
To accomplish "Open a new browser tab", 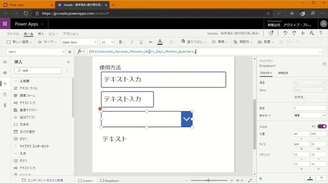I will point(113,5).
